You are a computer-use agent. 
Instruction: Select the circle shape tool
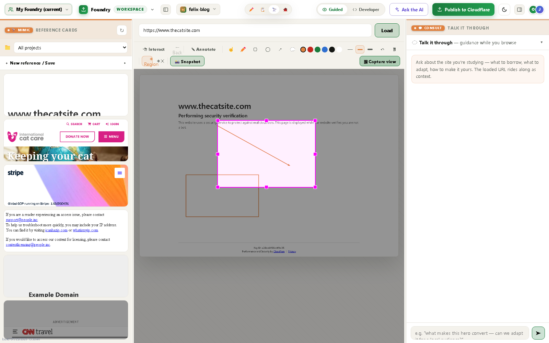[x=268, y=49]
